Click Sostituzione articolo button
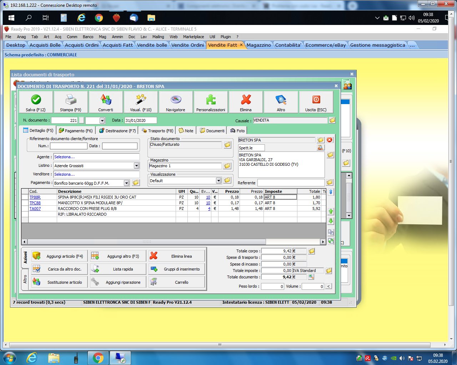Viewport: 457px width, 365px height. [x=59, y=282]
